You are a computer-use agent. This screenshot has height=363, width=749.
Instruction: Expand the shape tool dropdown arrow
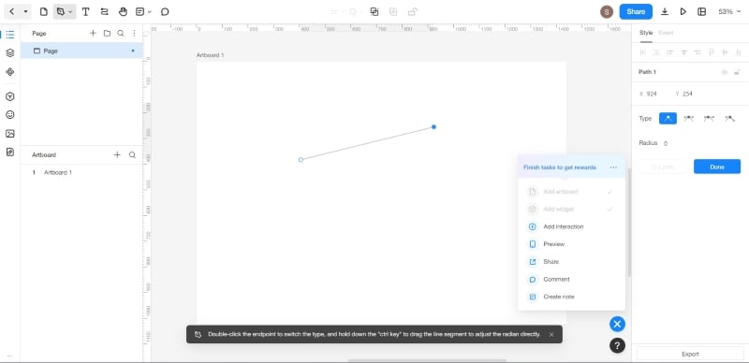point(71,11)
